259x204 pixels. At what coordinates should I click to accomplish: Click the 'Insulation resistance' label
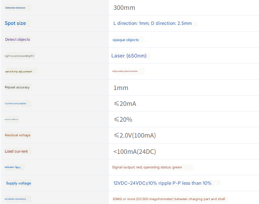(15, 199)
